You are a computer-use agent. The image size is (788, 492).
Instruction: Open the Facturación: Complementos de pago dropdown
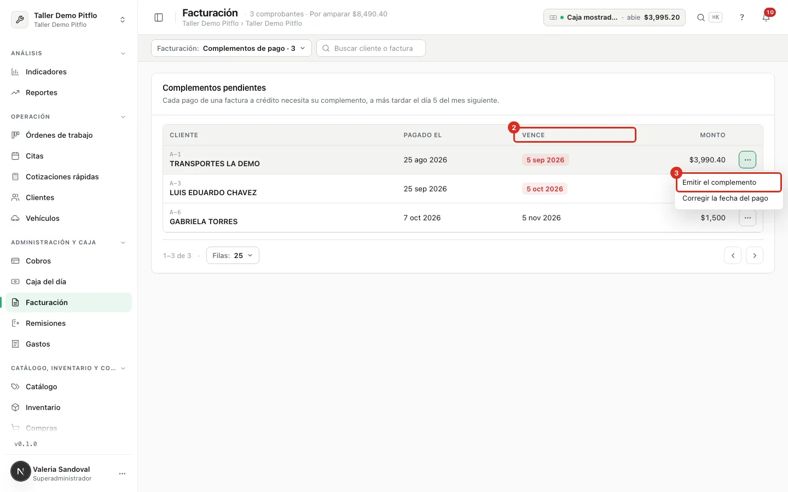pos(231,48)
